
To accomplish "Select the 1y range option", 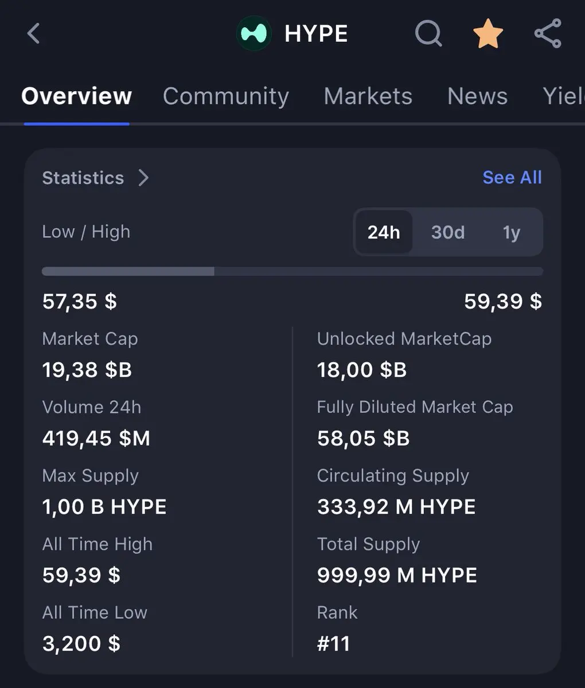I will coord(511,232).
